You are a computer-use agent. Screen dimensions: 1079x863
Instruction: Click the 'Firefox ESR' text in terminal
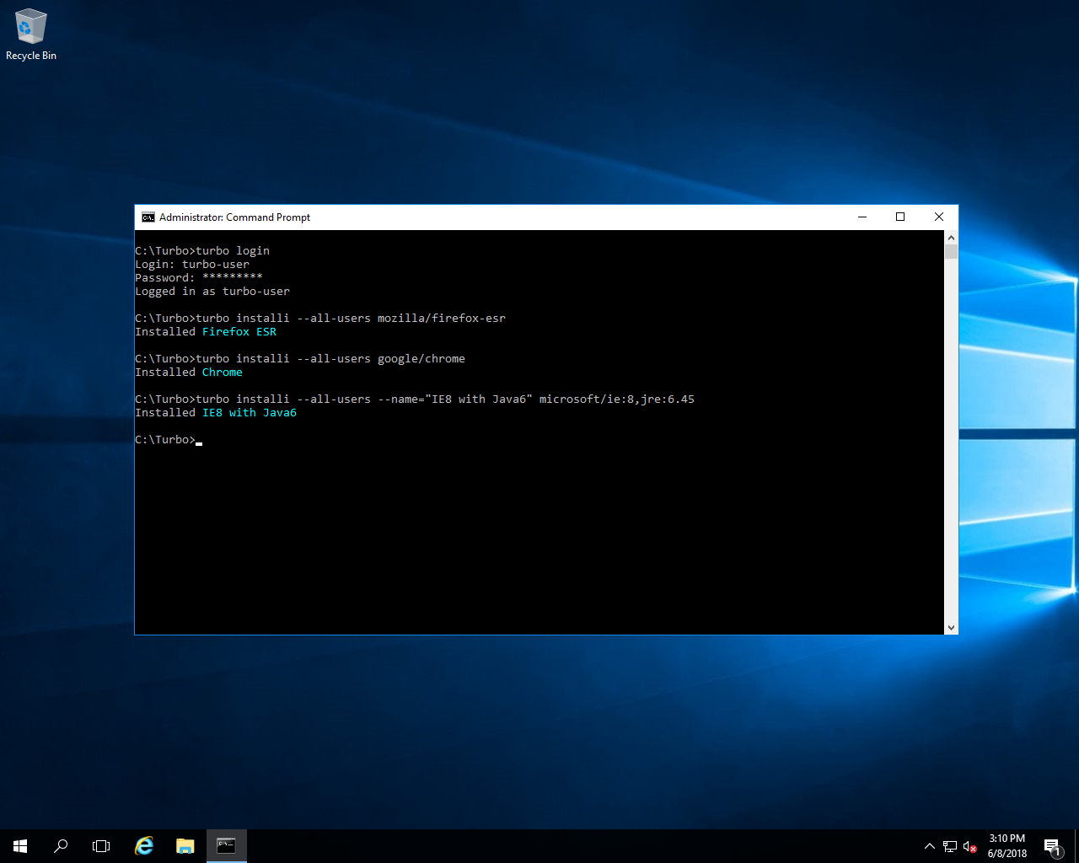click(x=239, y=331)
